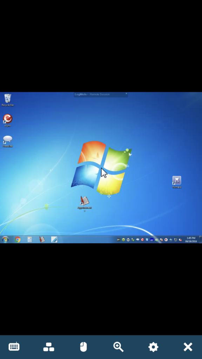Click the red 'e' eSync tray icon
Viewport: 202px width, 359px height.
click(142, 240)
